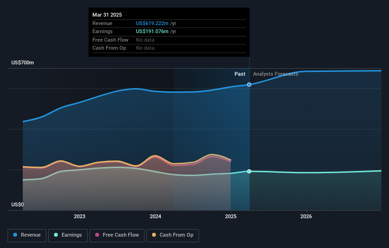Image resolution: width=389 pixels, height=248 pixels.
Task: Click the US$0 y-axis label
Action: [18, 204]
